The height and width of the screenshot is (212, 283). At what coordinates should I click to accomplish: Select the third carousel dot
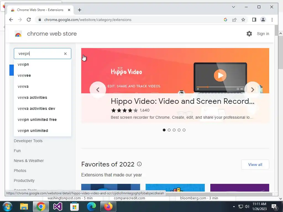point(174,130)
